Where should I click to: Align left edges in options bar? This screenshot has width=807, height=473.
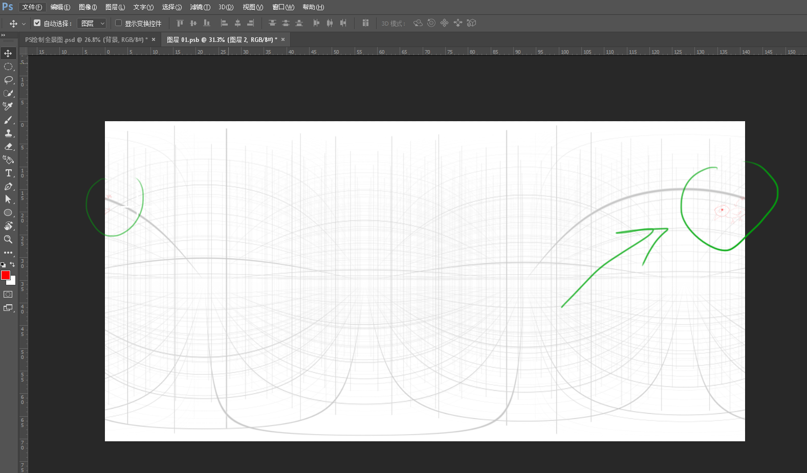(x=224, y=23)
